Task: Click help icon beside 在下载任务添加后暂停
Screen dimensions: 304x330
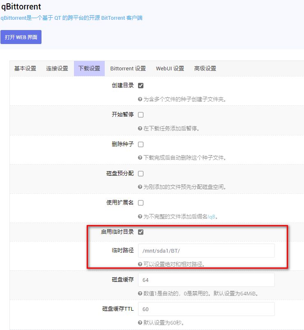Action: pyautogui.click(x=140, y=128)
